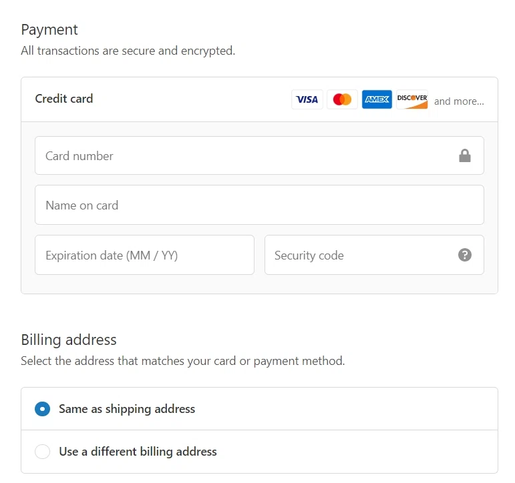Click the "Use a different billing address" label text
Viewport: 515px width, 483px height.
point(138,452)
